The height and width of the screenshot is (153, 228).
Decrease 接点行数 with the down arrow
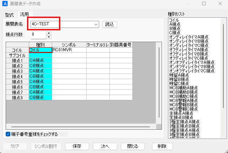pyautogui.click(x=49, y=37)
